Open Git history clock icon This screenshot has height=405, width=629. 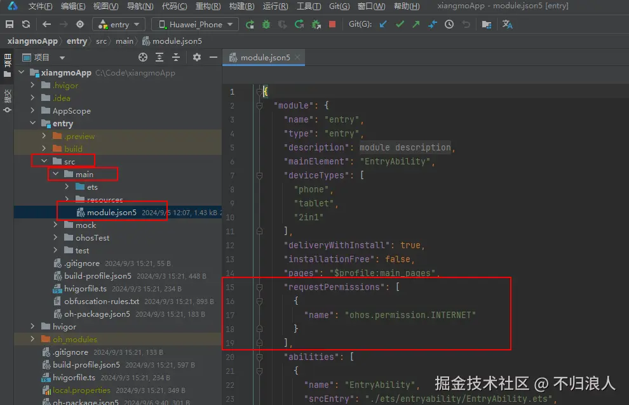point(449,24)
